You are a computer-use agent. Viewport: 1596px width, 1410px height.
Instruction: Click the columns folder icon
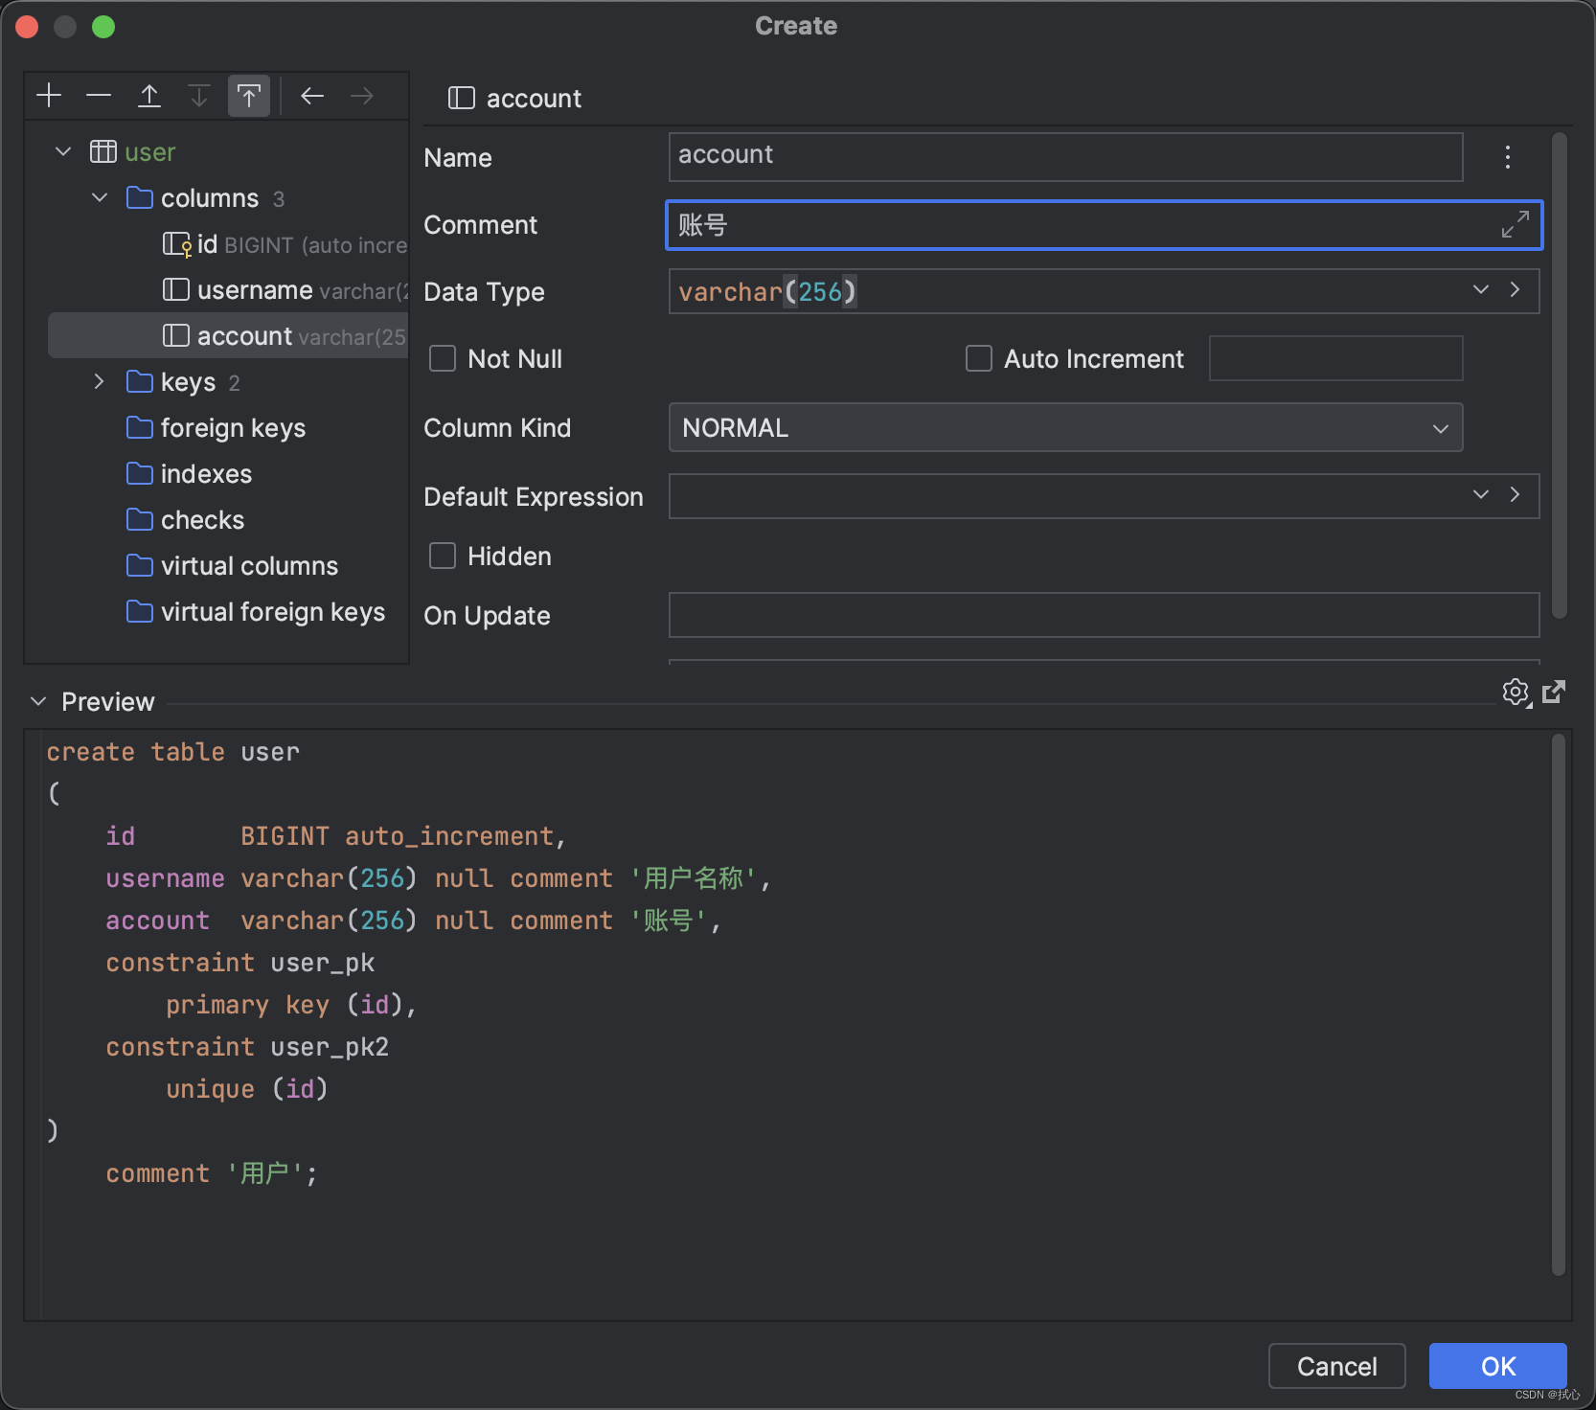[x=140, y=198]
